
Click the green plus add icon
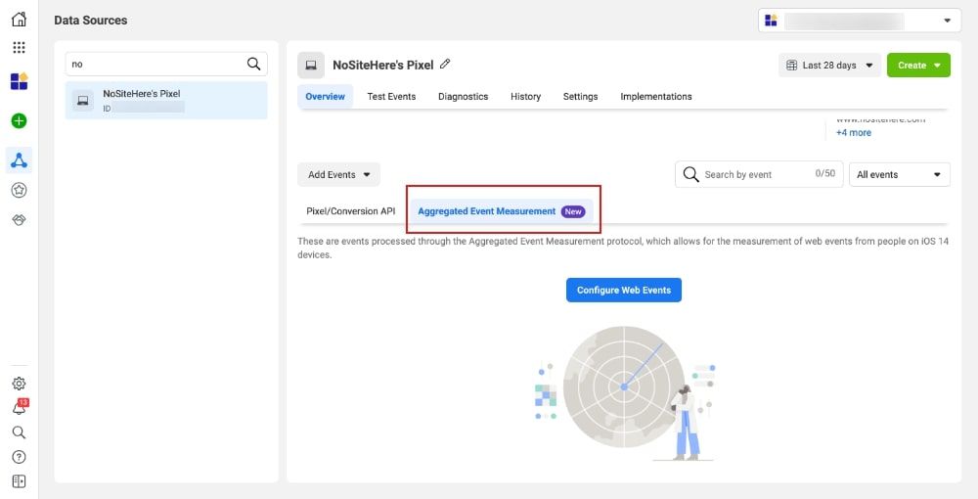(x=19, y=120)
